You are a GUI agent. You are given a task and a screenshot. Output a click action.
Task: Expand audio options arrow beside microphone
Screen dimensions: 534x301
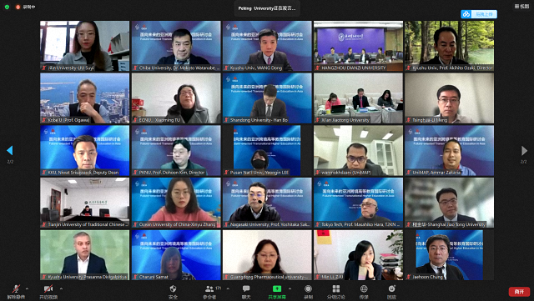28,288
